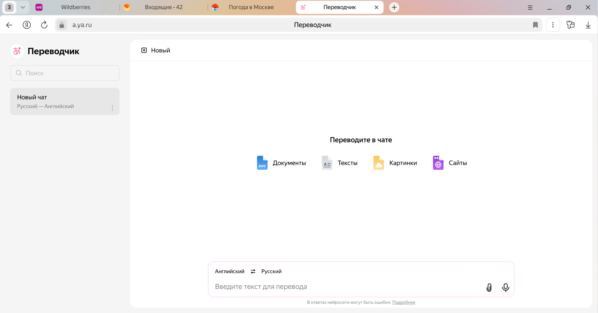The image size is (598, 313).
Task: Switch to the Wildberries tab
Action: pos(75,7)
